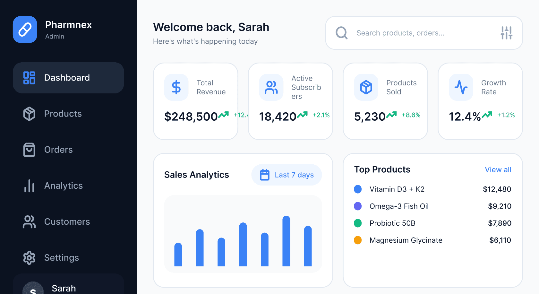Click the Products box icon in sidebar
This screenshot has height=294, width=539.
coord(29,114)
